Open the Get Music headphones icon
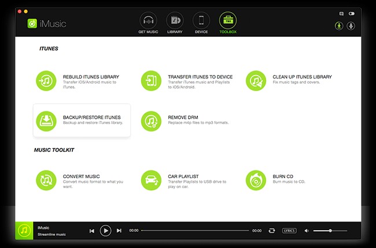 (148, 21)
